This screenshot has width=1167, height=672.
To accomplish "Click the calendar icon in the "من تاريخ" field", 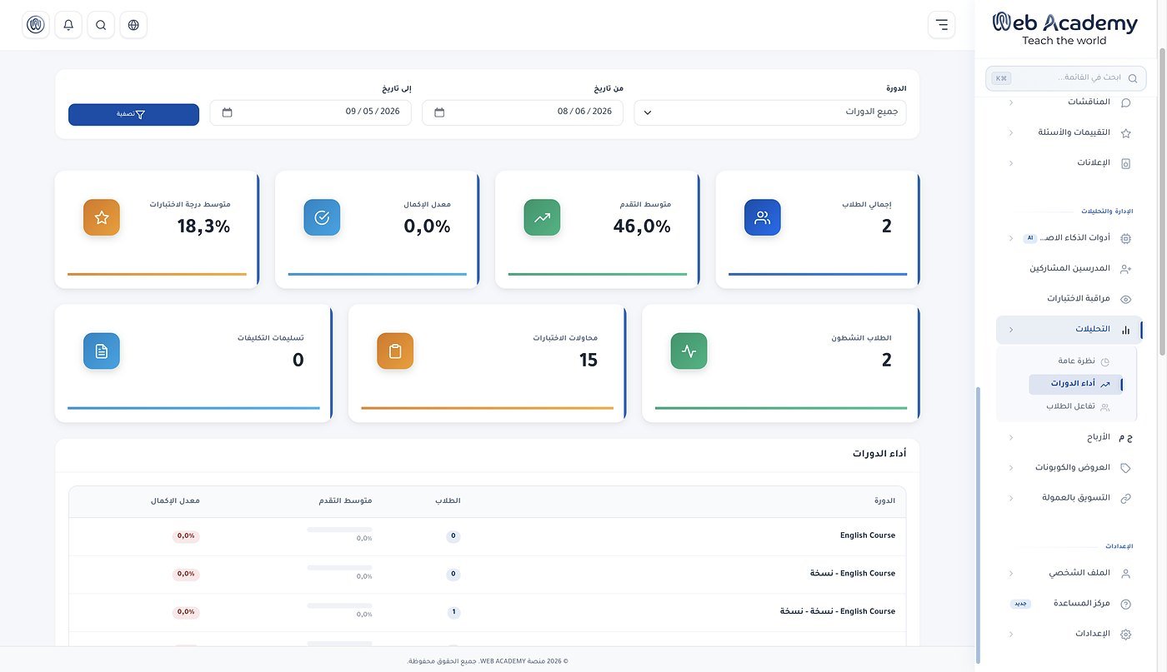I will pos(439,112).
